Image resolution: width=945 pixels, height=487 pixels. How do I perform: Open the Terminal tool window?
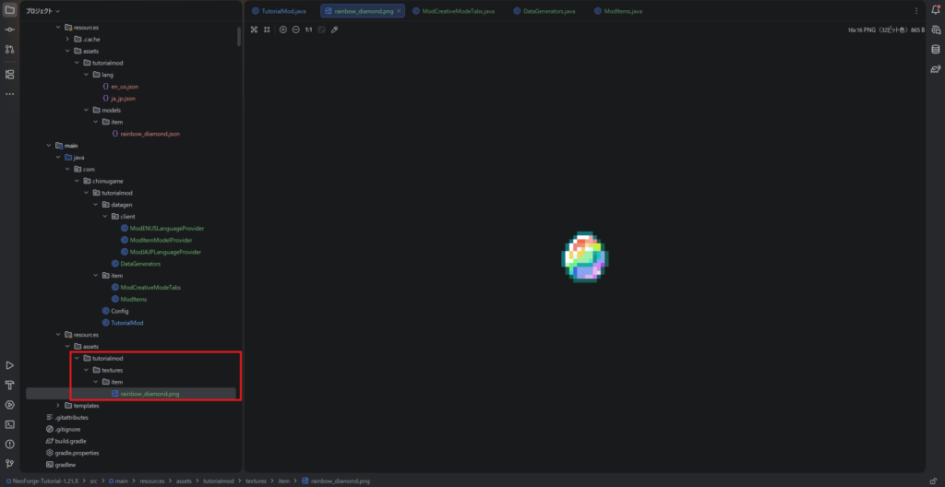point(9,424)
